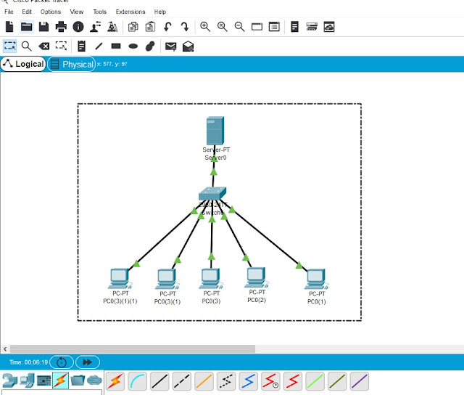Open the Connections lightning category
Screen dimensions: 464x395
[60, 380]
